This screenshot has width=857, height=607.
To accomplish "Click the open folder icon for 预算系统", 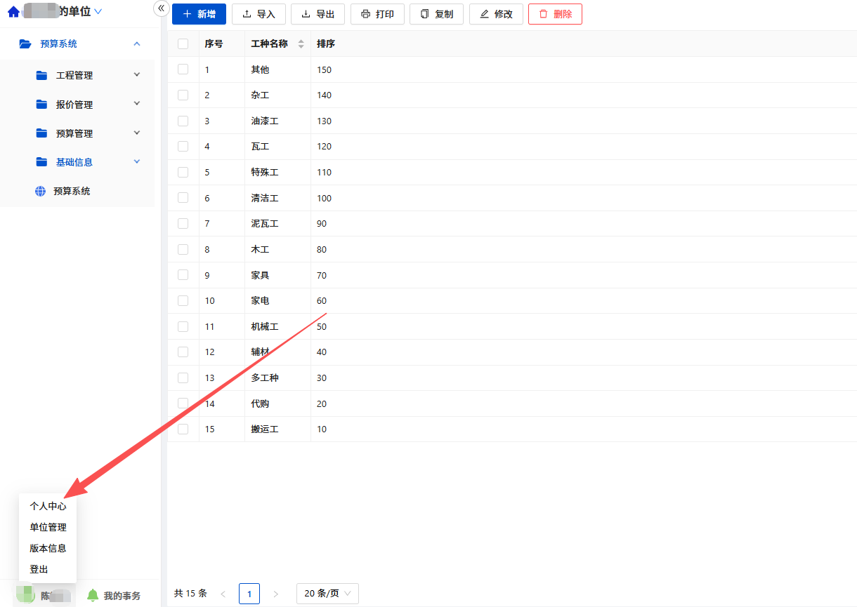I will pyautogui.click(x=25, y=44).
